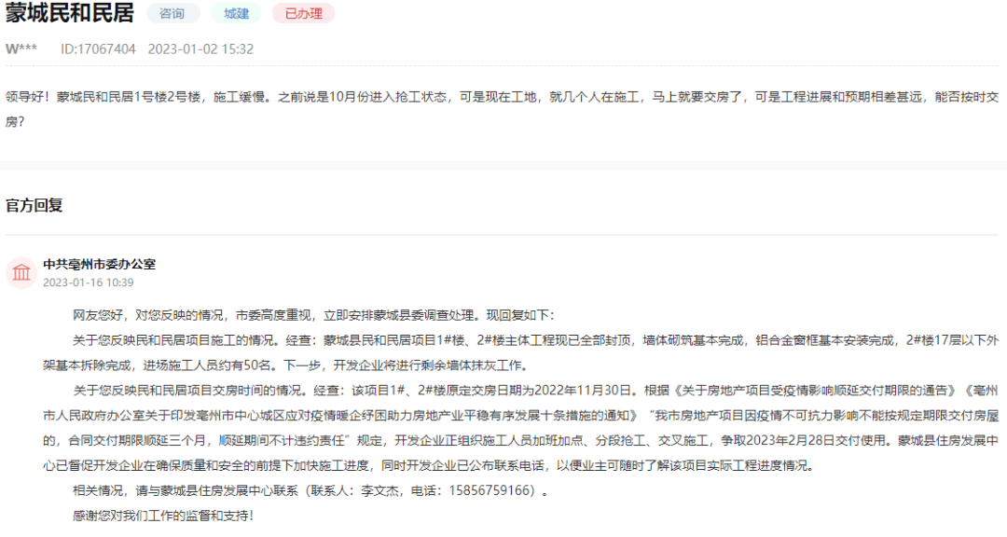Click the 官方回复 section heading

pos(34,205)
